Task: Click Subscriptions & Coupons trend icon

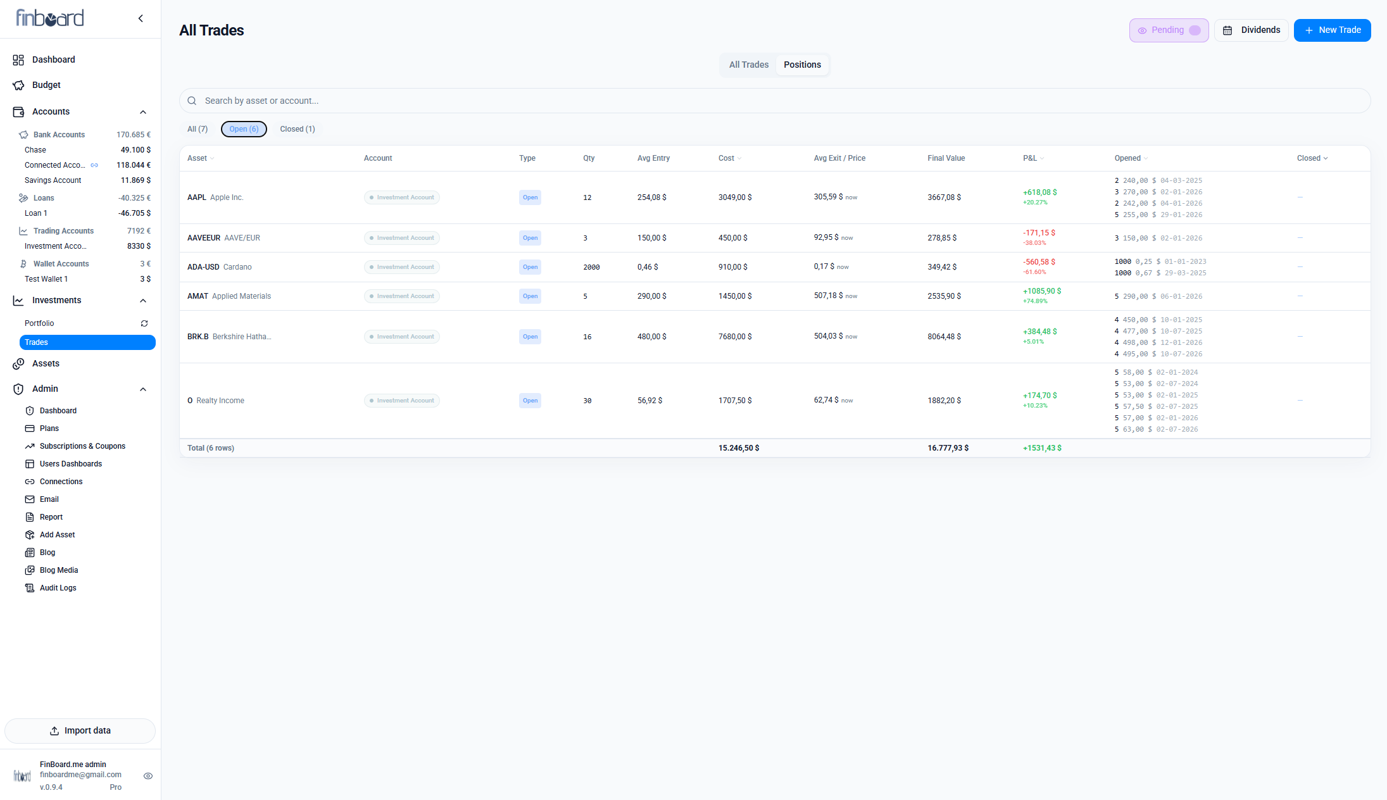Action: [x=30, y=446]
